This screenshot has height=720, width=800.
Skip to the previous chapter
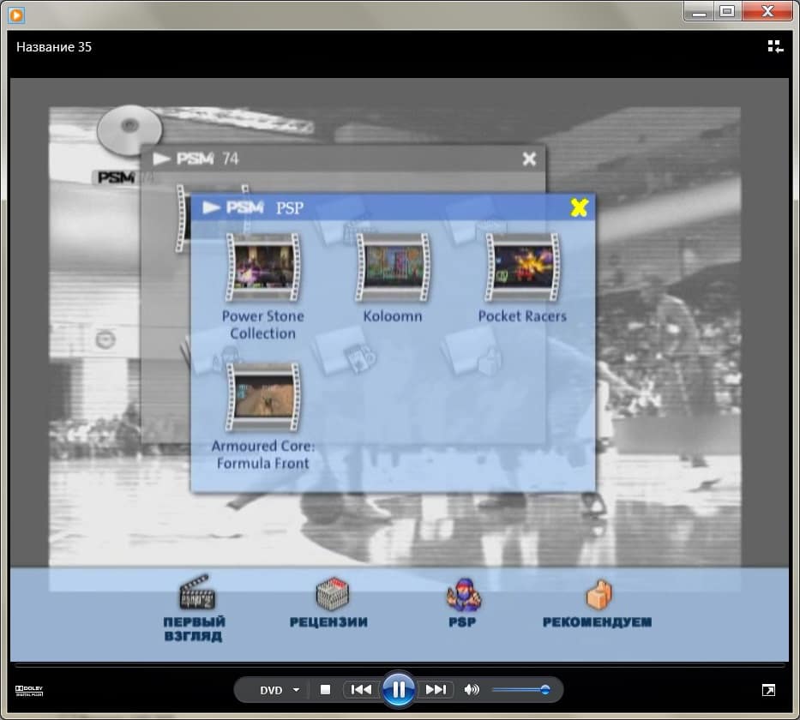[x=361, y=690]
